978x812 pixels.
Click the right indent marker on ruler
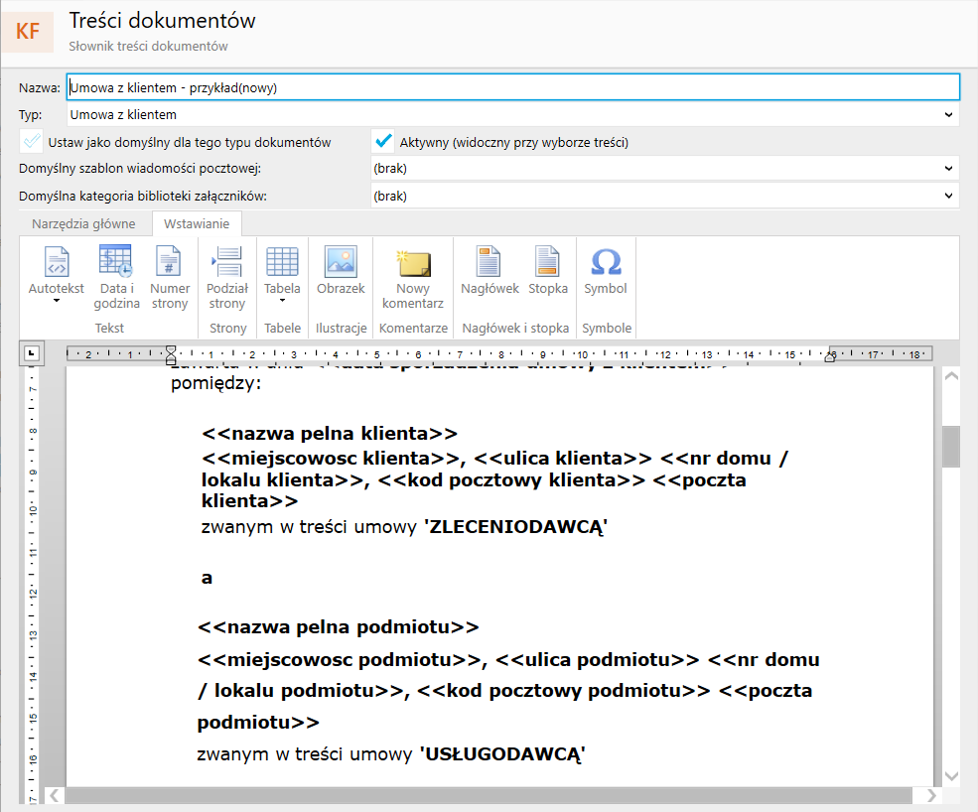pyautogui.click(x=829, y=356)
